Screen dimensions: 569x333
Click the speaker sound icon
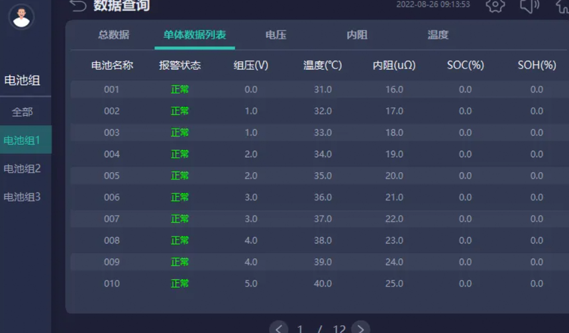click(529, 5)
